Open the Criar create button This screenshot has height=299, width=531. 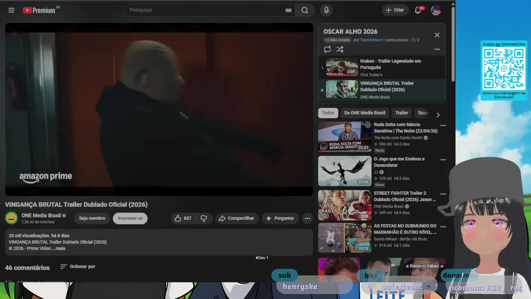click(395, 10)
